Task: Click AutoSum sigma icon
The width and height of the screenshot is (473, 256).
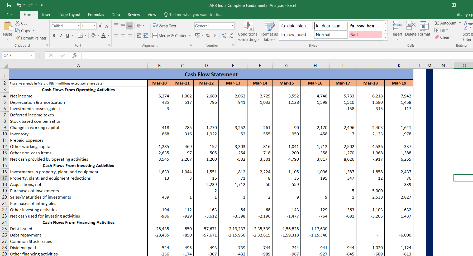Action: (437, 23)
